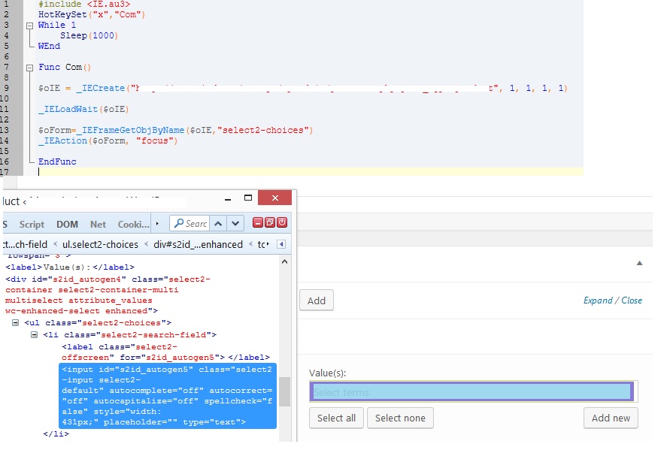The image size is (664, 459).
Task: Click the $oIE = _IECreate line
Action: click(303, 89)
